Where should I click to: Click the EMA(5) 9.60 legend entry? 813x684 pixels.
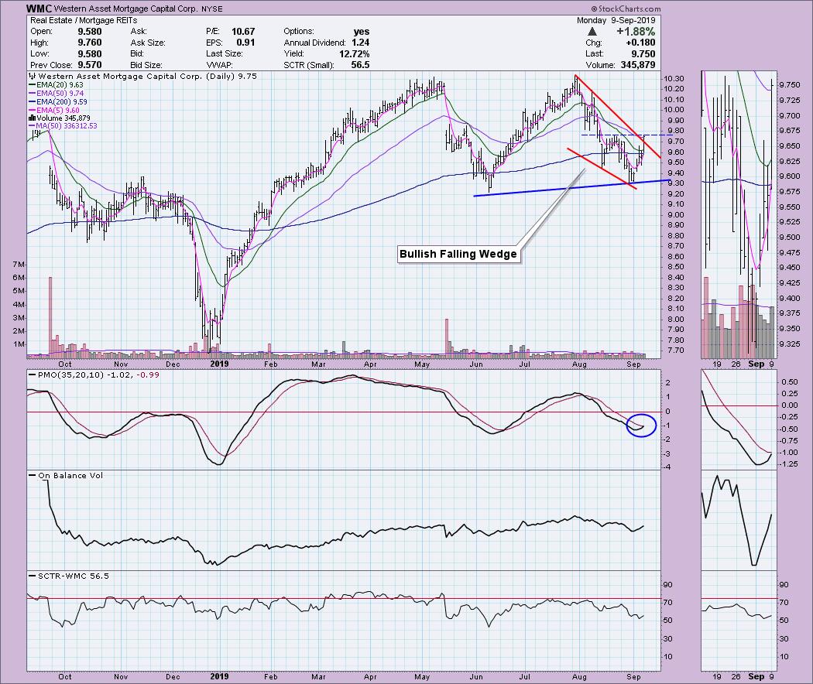(x=54, y=110)
